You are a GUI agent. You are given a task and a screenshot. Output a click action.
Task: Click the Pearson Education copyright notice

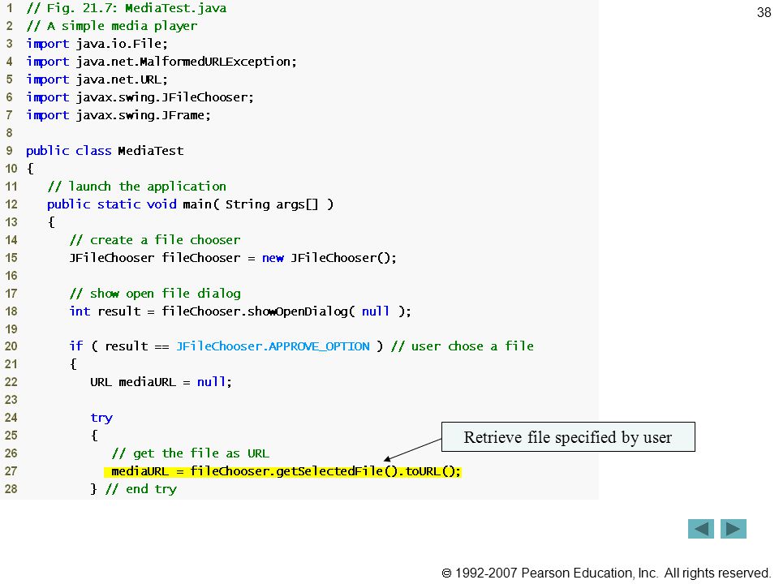[605, 573]
